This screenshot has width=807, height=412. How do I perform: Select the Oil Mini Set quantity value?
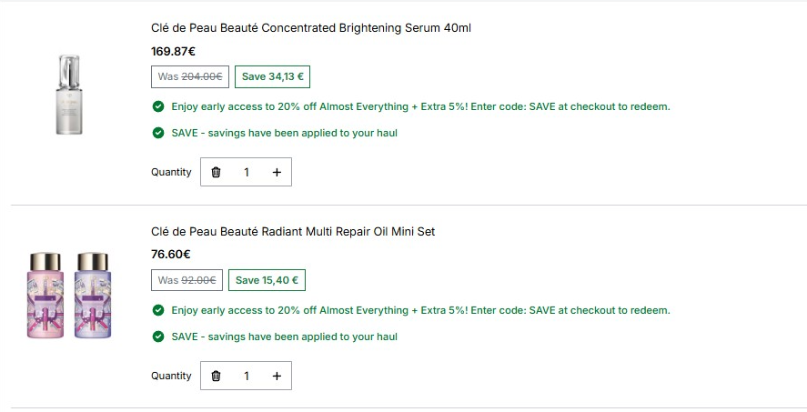click(x=247, y=376)
